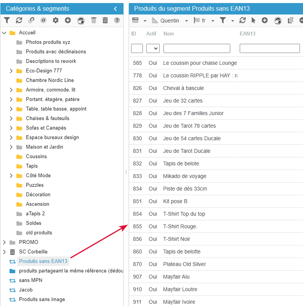Add a new category with plus icon
303x306 pixels.
coord(68,20)
